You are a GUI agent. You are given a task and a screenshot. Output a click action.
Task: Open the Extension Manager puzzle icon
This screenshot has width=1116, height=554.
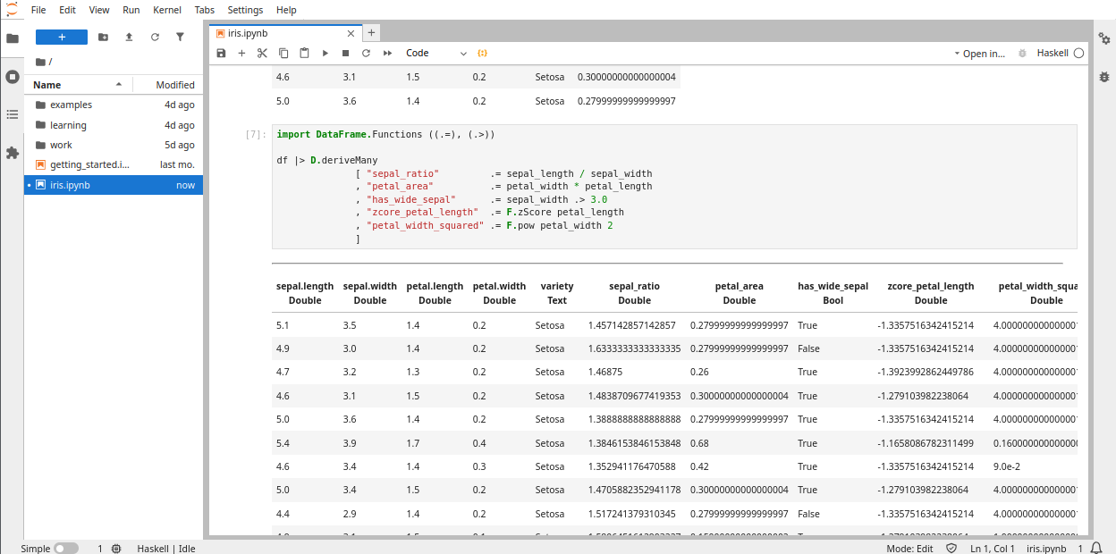click(13, 153)
